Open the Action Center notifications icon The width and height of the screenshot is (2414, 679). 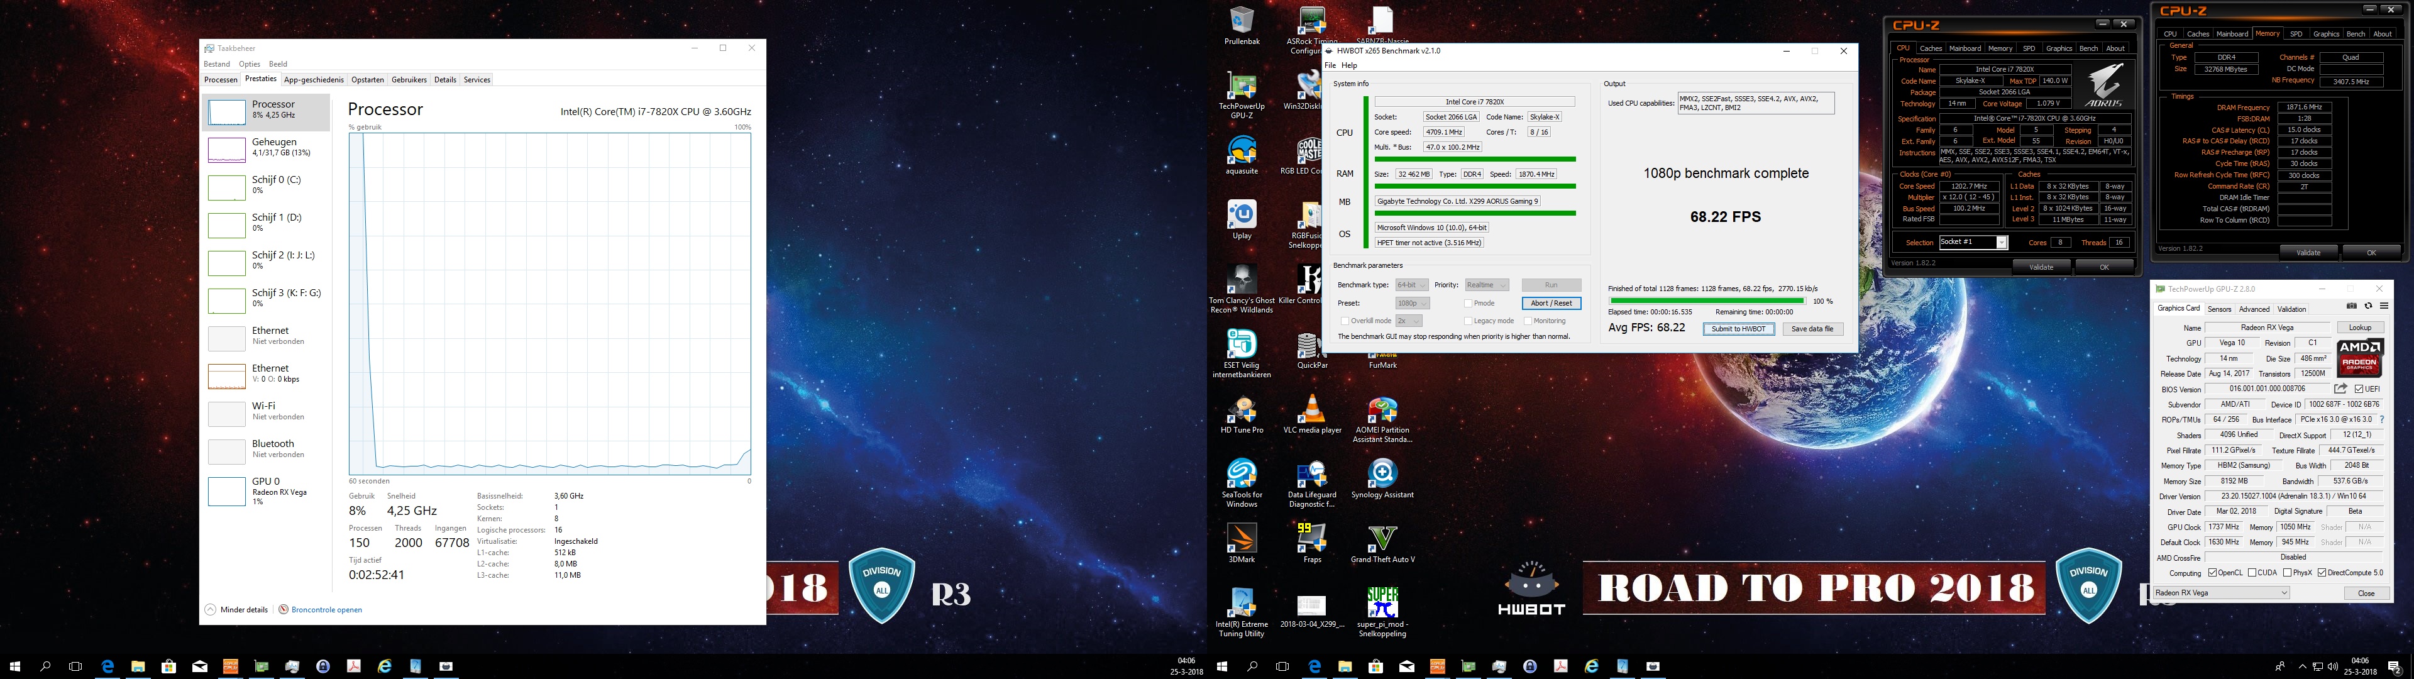(2395, 667)
